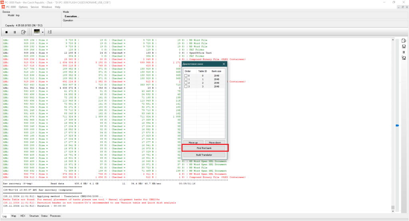Click the bottom icon in right sidebar
Viewport: 409px width, 221px height.
(x=404, y=58)
